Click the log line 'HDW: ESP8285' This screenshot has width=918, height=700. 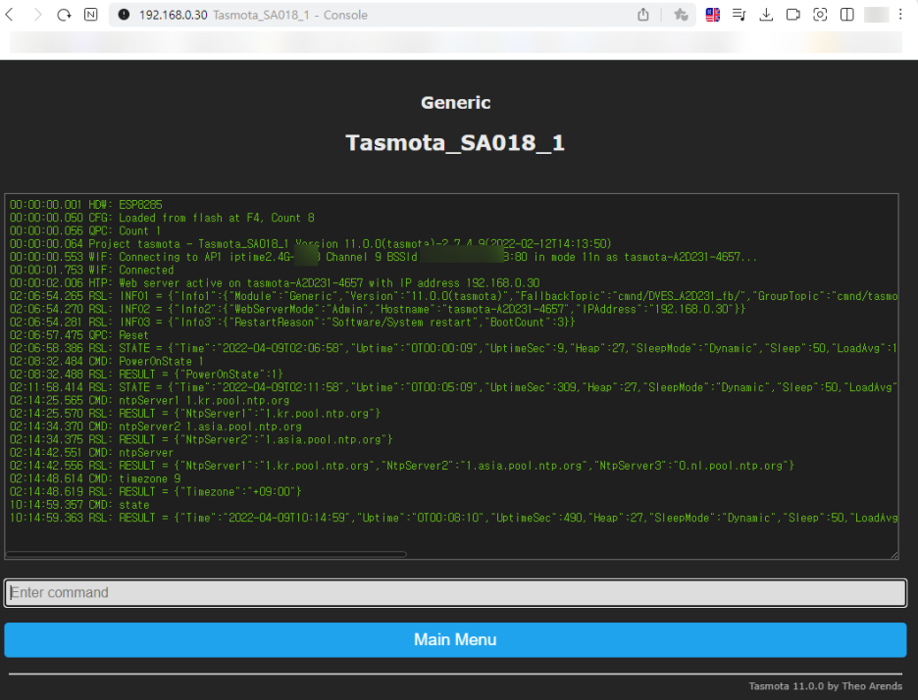coord(86,205)
